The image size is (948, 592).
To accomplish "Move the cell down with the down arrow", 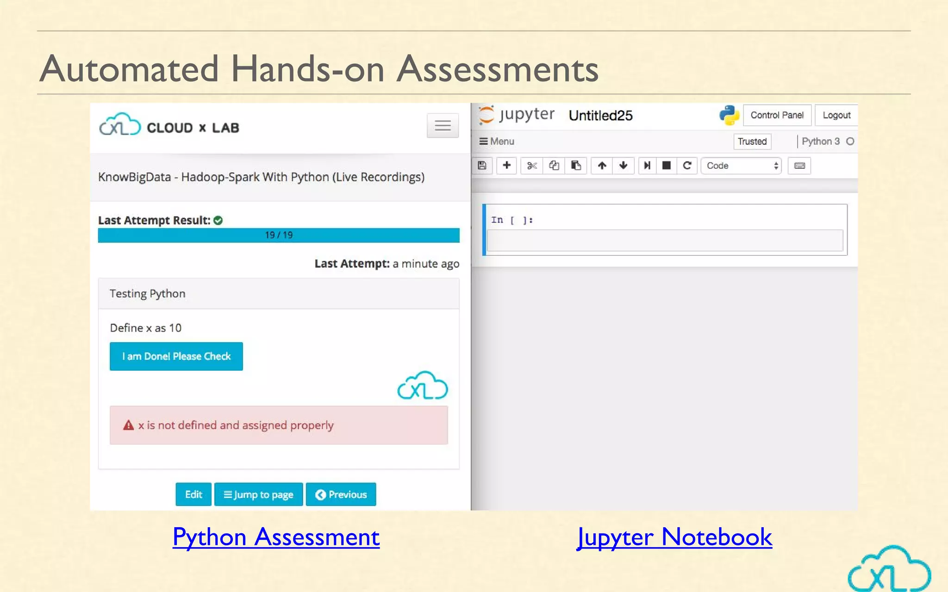I will coord(624,166).
